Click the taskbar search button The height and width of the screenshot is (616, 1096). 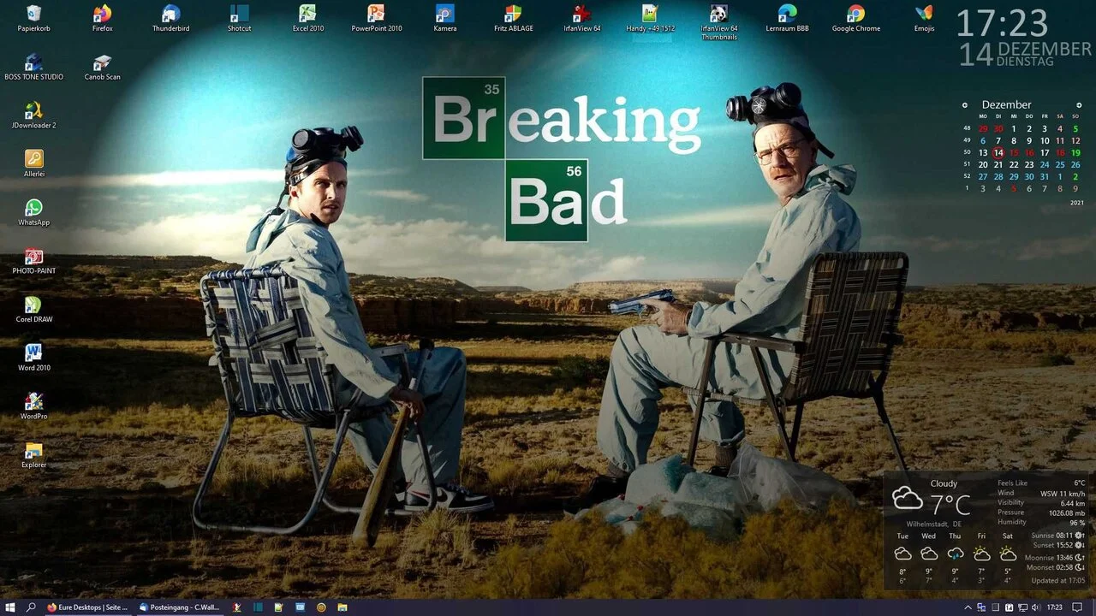(x=30, y=607)
